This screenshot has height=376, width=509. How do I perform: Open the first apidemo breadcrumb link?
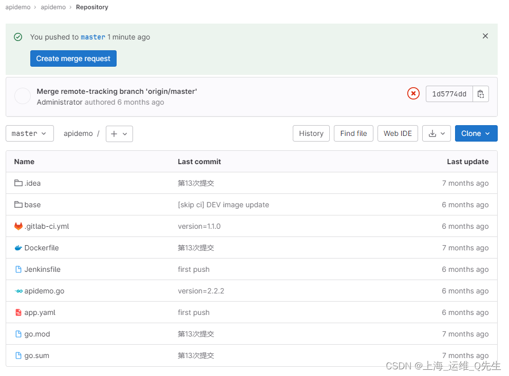coord(18,7)
